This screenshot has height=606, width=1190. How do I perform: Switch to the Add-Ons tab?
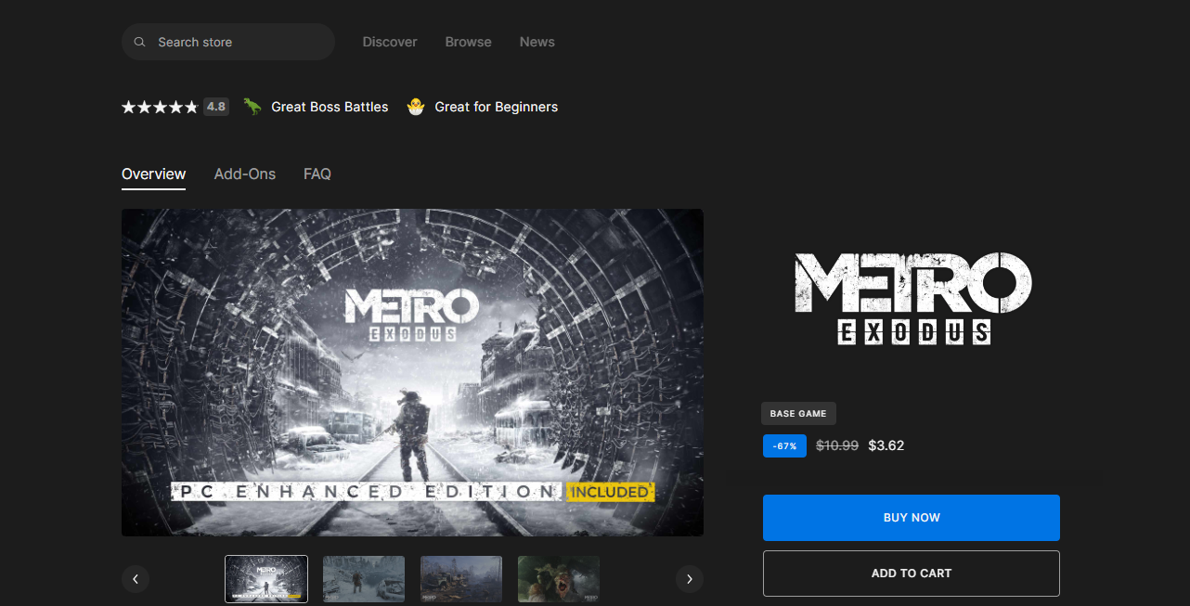(244, 174)
